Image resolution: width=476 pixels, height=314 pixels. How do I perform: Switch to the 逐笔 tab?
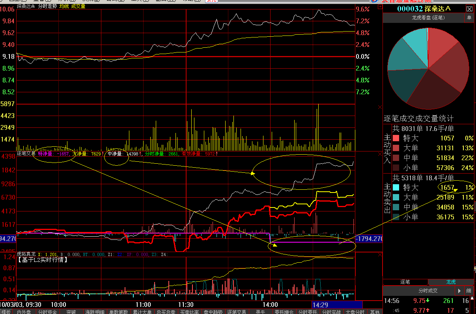(405, 282)
